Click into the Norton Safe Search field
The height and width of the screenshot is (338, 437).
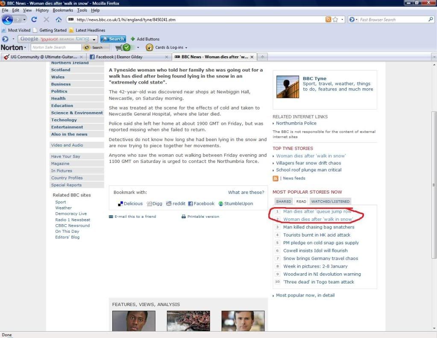[56, 48]
